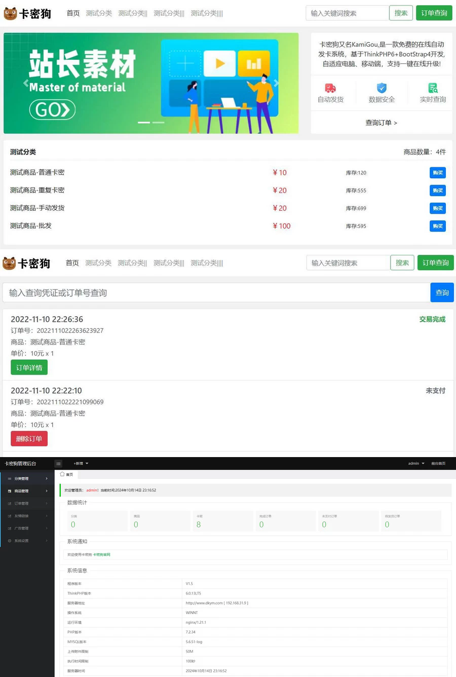456x677 pixels.
Task: Click the second carousel indicator dot
Action: [x=158, y=122]
